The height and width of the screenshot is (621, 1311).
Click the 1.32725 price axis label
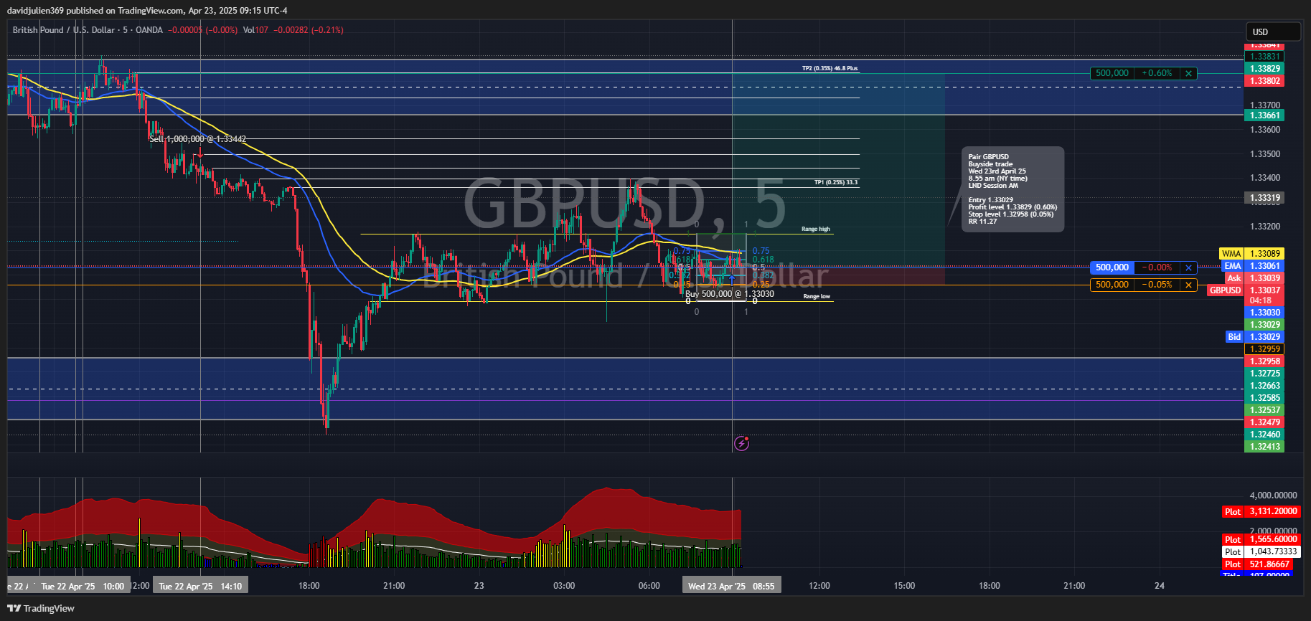pyautogui.click(x=1264, y=374)
